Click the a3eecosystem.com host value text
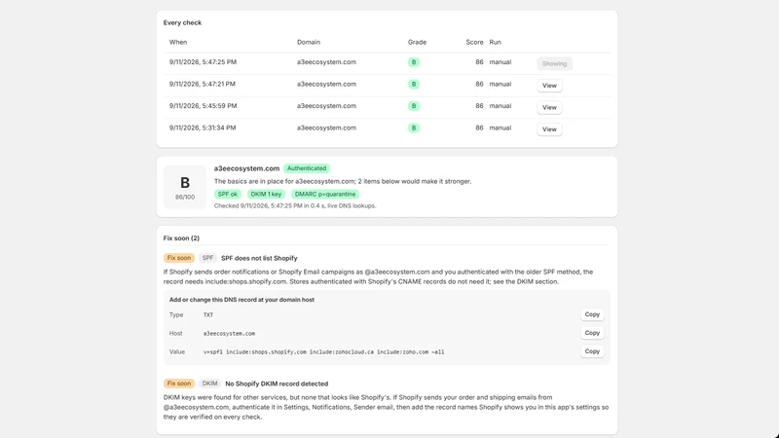 click(x=229, y=334)
